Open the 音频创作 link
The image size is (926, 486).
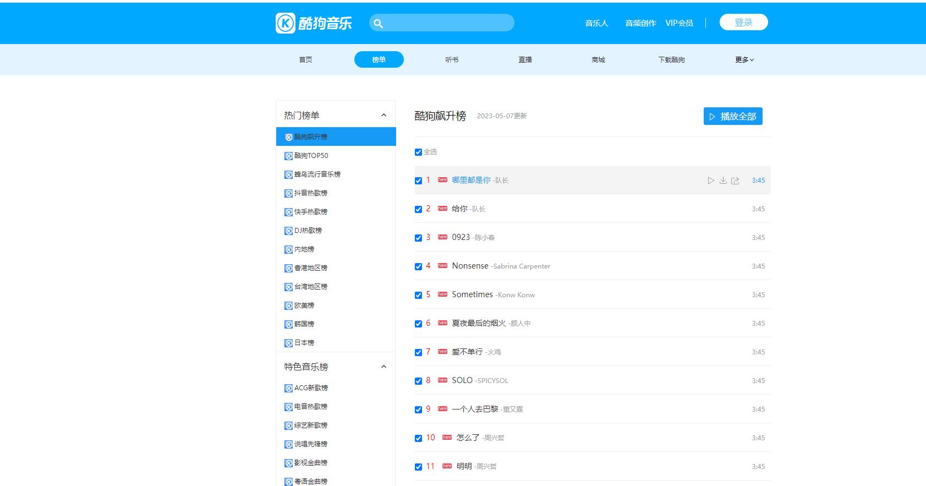[x=640, y=23]
